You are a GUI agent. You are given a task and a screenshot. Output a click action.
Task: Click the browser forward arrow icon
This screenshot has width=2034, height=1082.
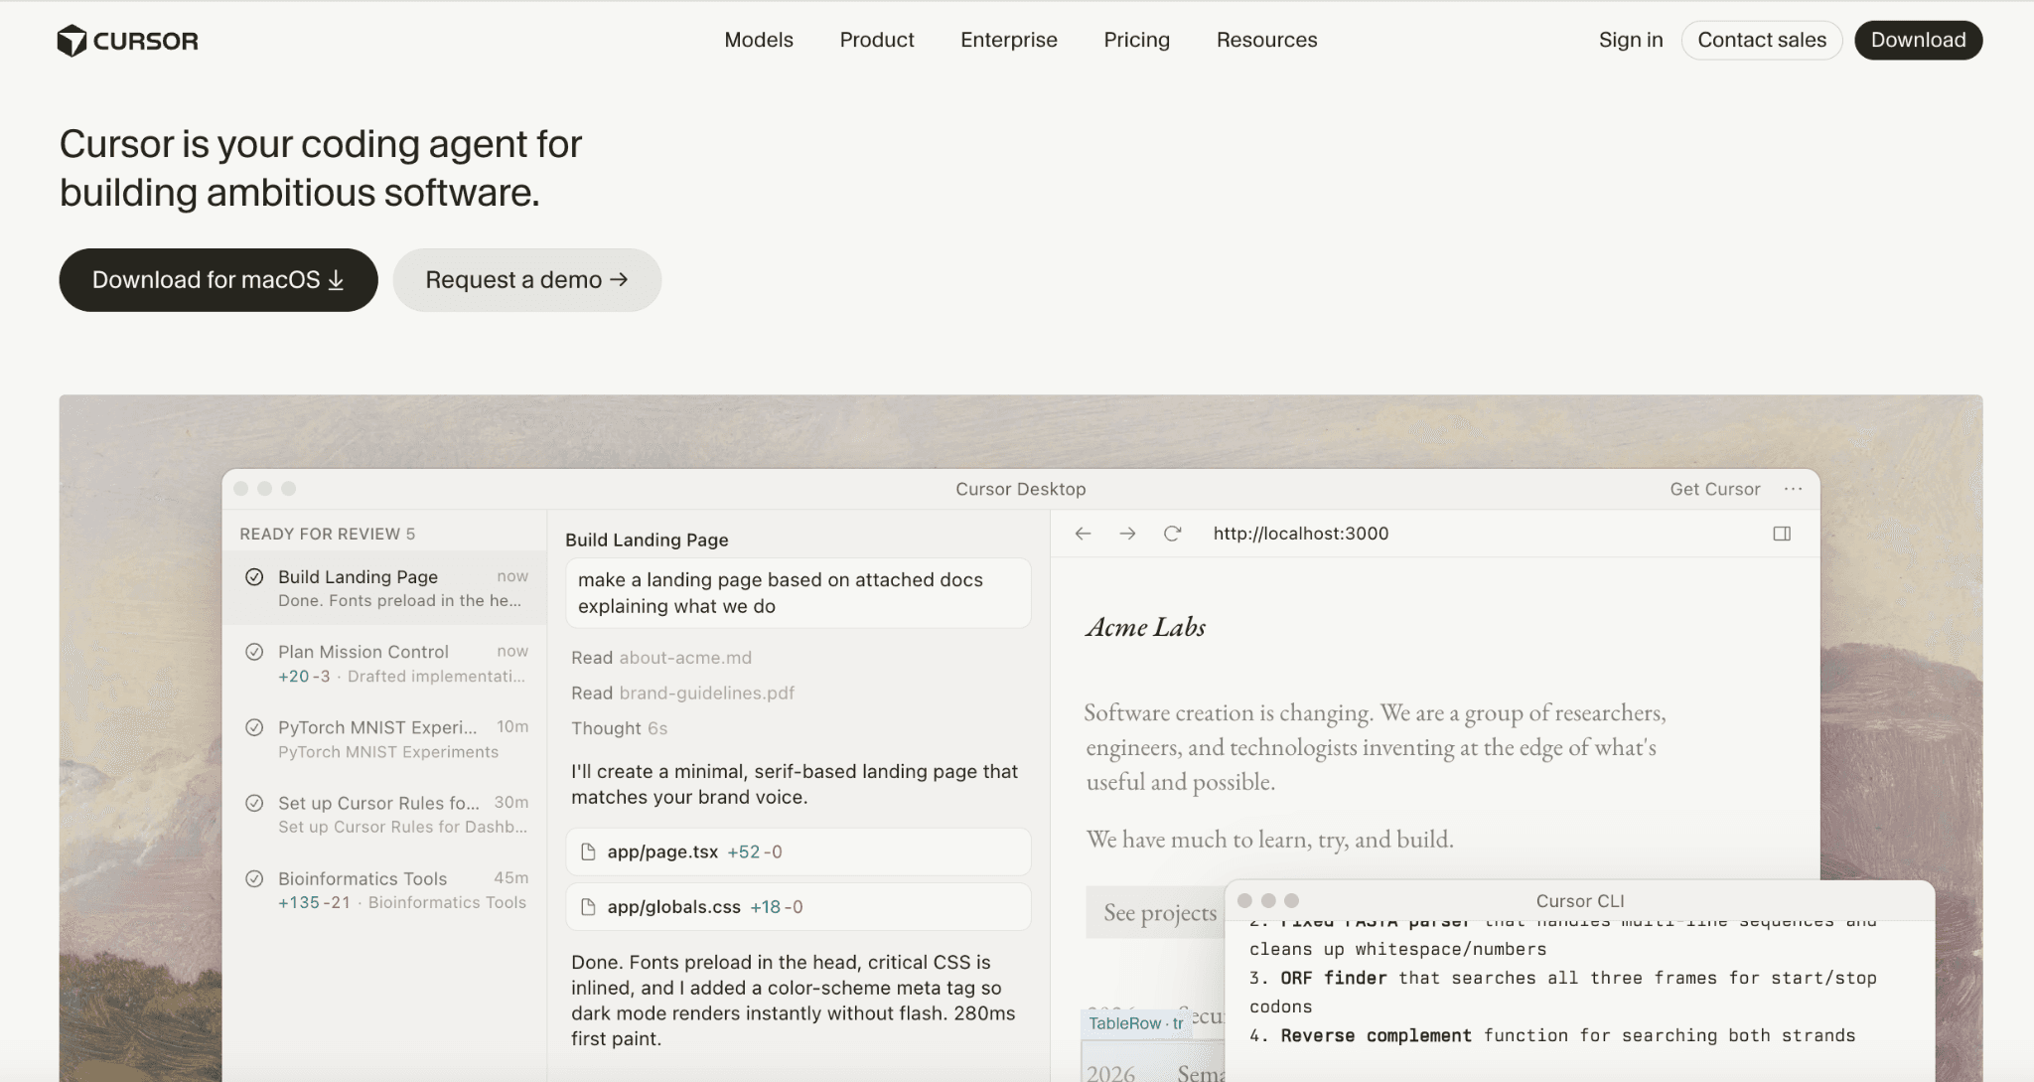click(x=1127, y=534)
